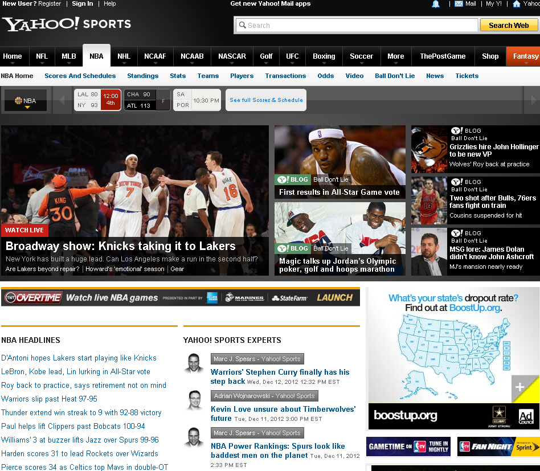The height and width of the screenshot is (471, 540).
Task: Open Ball Don't Lie submenu item
Action: click(395, 76)
